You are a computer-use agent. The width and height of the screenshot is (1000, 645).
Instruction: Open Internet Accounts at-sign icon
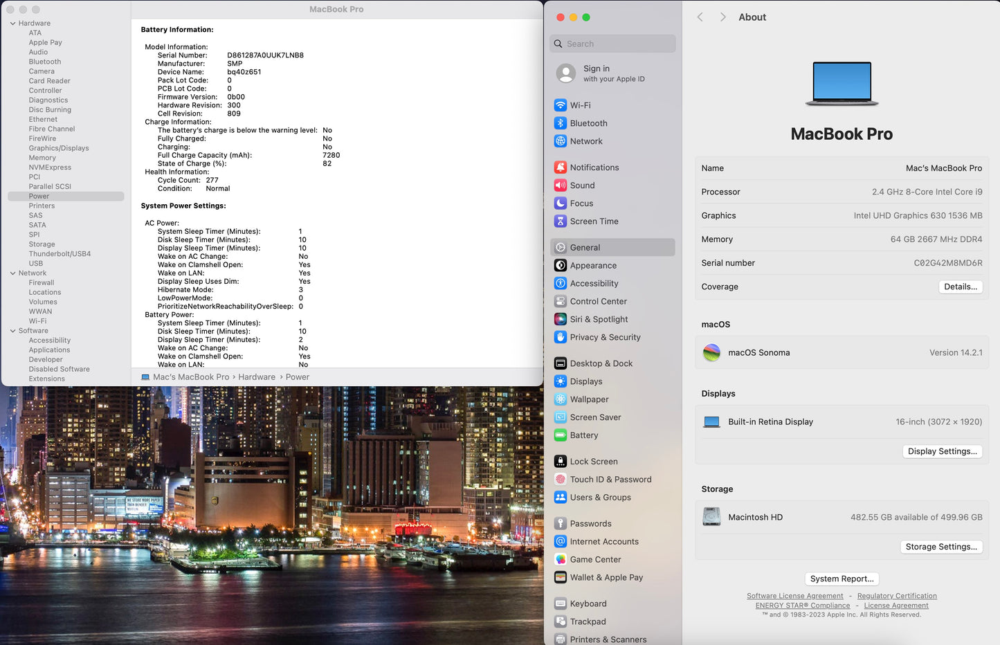click(561, 543)
